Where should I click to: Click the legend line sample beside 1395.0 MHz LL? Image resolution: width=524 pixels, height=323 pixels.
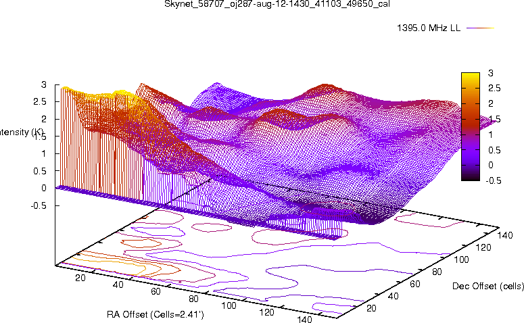(481, 28)
